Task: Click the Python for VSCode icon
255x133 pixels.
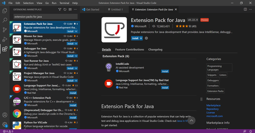Action: coord(17,125)
